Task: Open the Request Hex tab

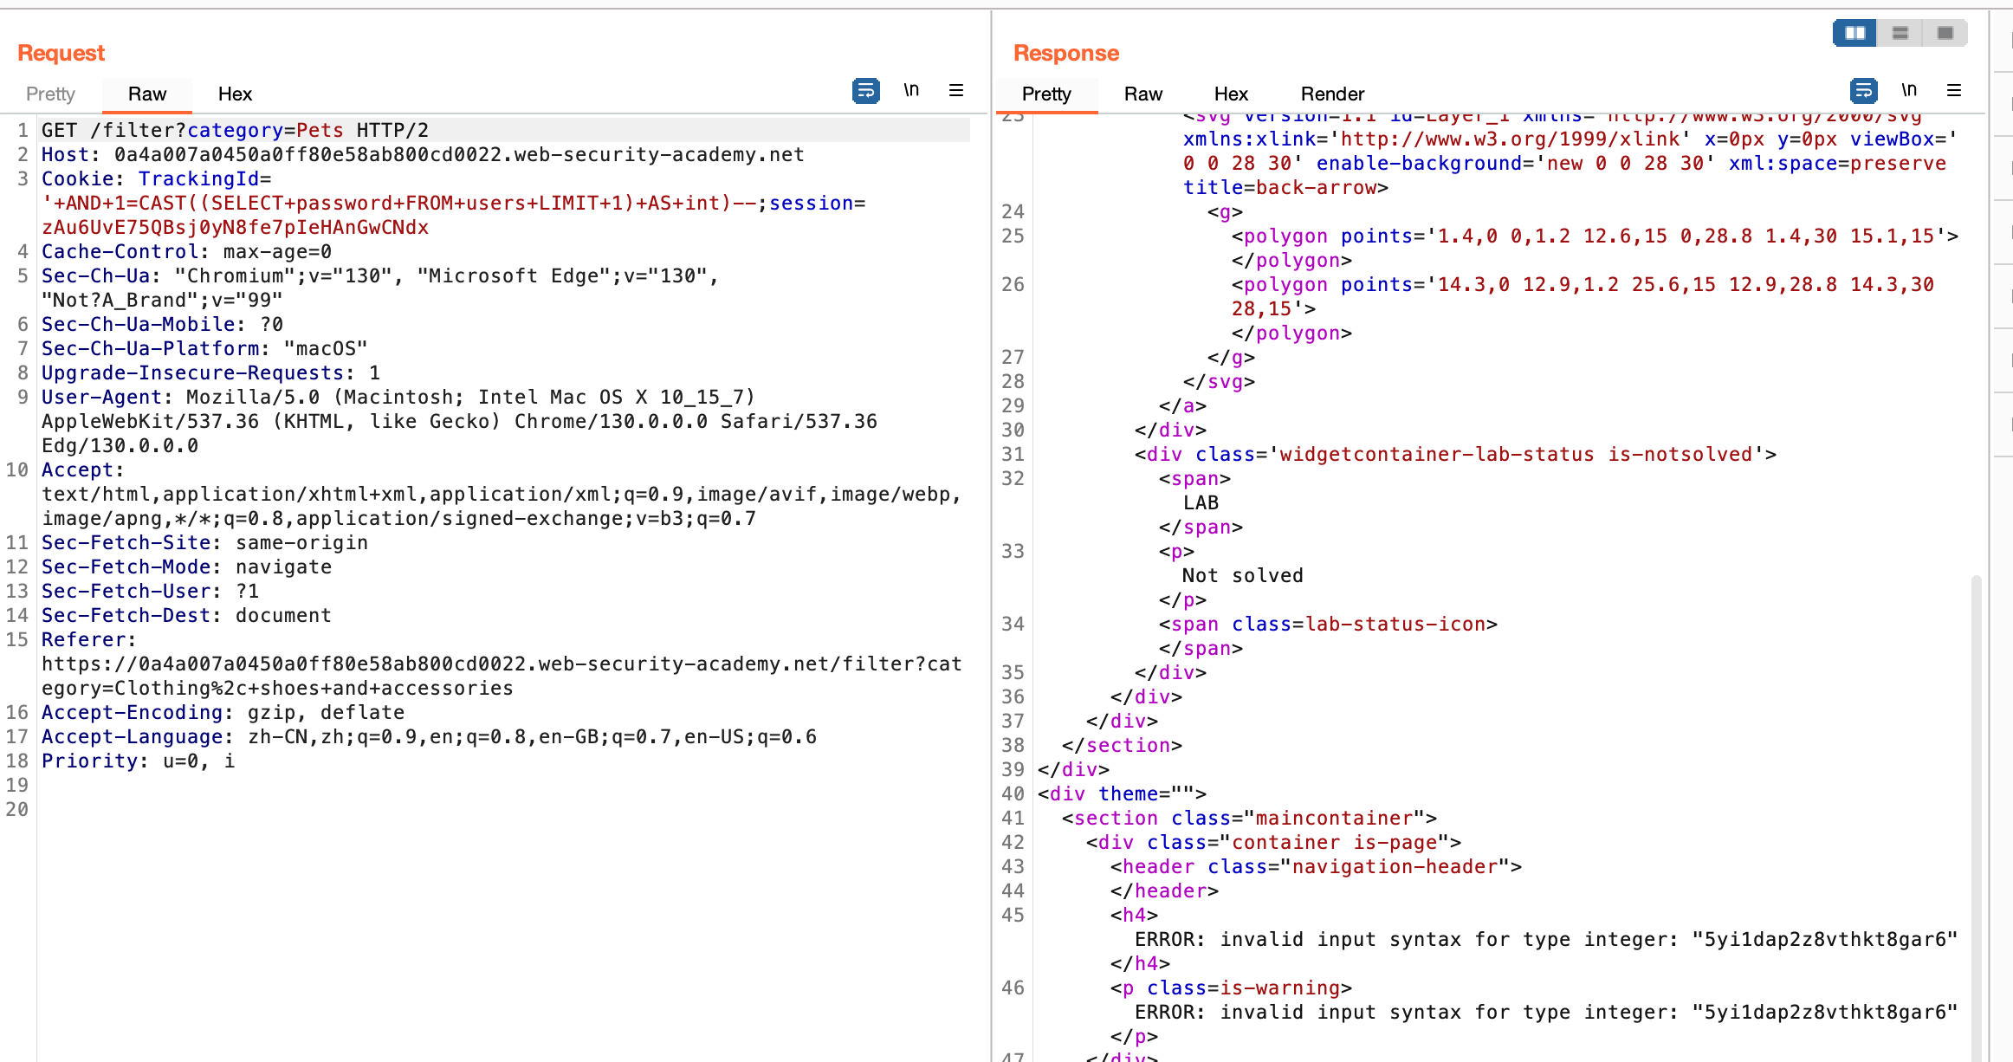Action: pos(235,94)
